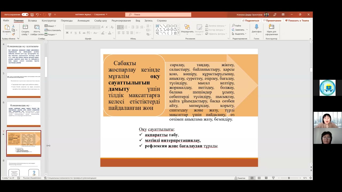Open the Выделить select dropdown
The width and height of the screenshot is (342, 192).
click(x=240, y=34)
